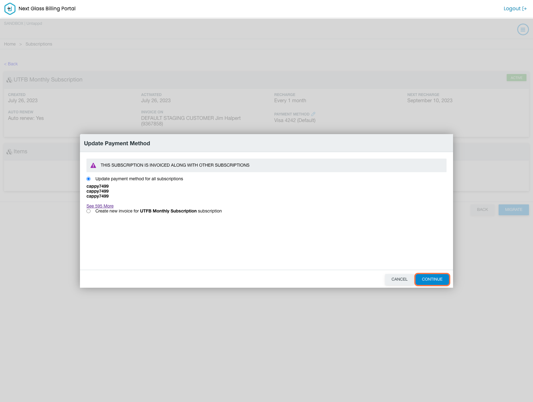The width and height of the screenshot is (533, 402).
Task: Open the 'See 595 More' link
Action: pos(100,206)
